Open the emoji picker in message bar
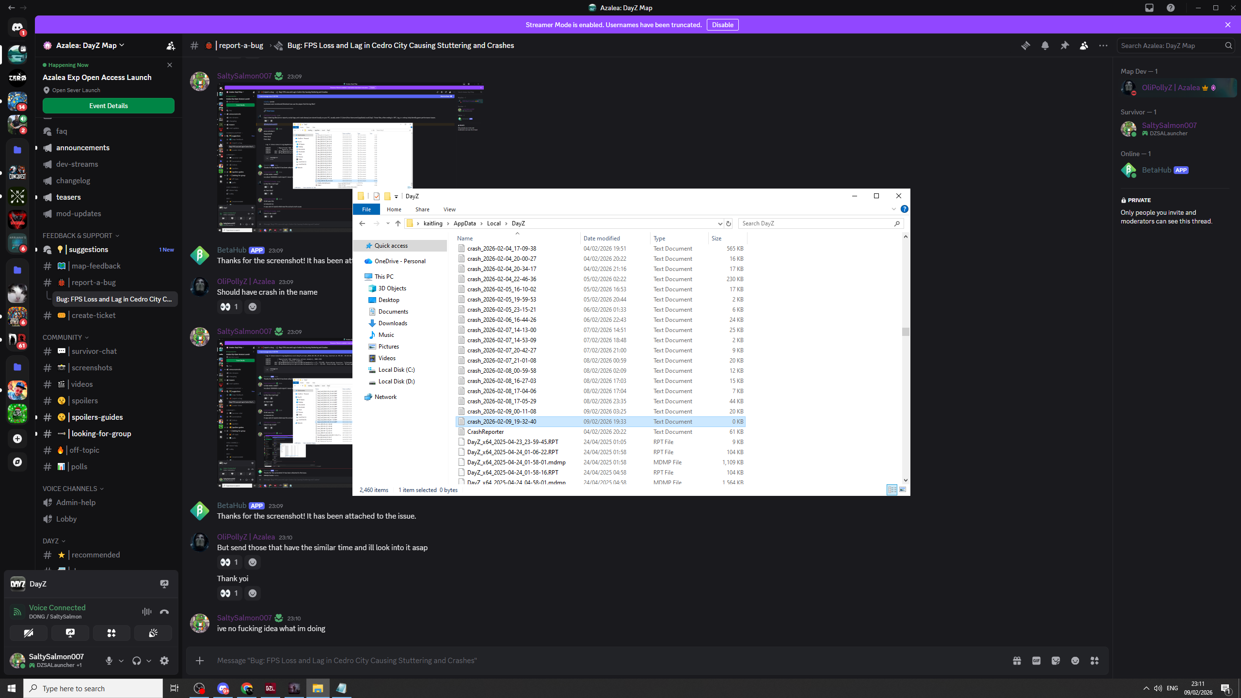 coord(1075,661)
